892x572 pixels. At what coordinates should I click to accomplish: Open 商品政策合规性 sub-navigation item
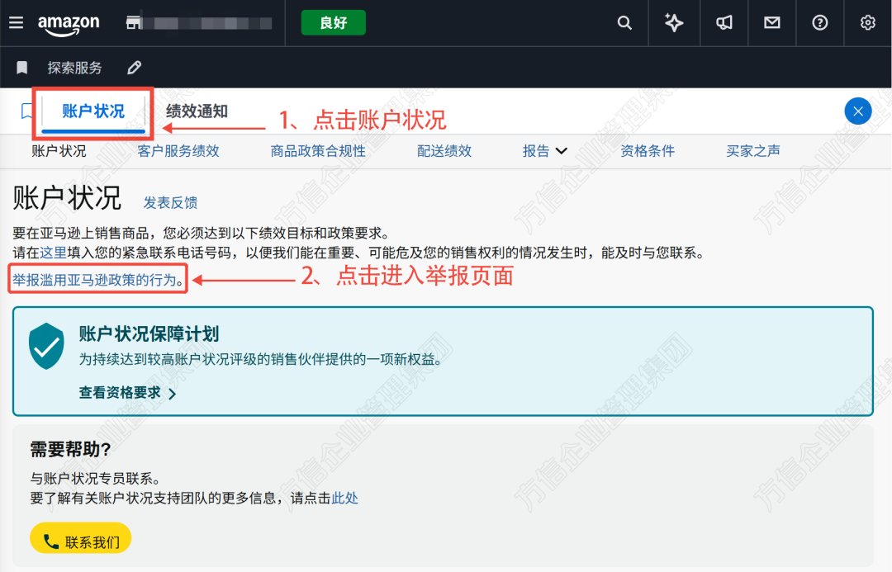[x=318, y=151]
